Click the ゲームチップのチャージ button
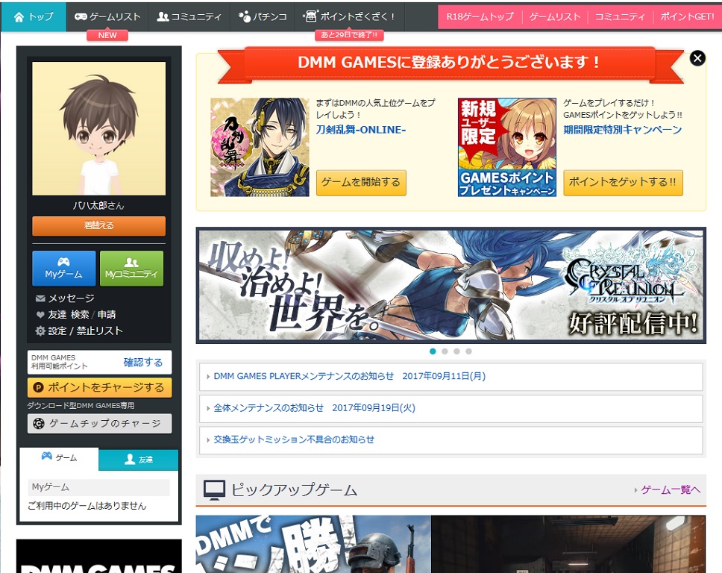 coord(99,423)
